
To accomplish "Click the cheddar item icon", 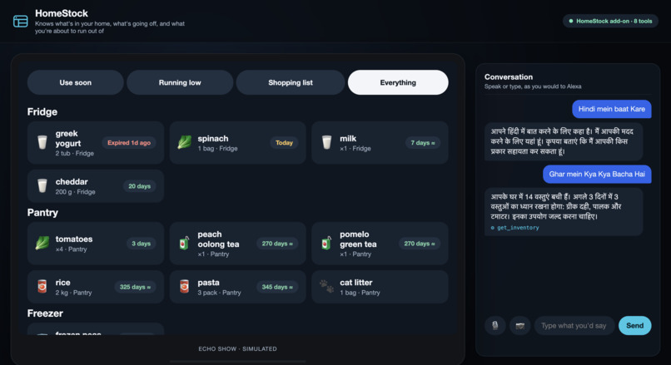I will [x=42, y=186].
